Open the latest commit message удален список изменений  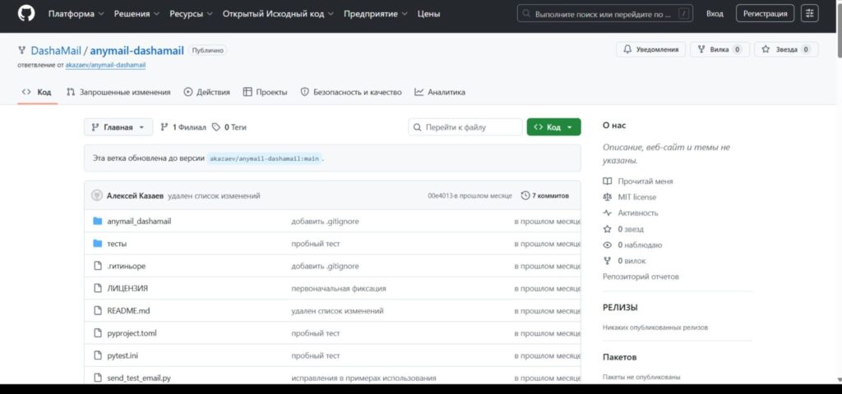[x=214, y=195]
